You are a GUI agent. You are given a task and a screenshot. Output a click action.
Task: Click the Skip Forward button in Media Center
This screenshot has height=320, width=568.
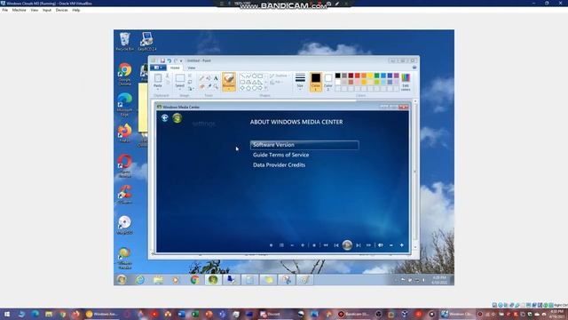pyautogui.click(x=359, y=245)
